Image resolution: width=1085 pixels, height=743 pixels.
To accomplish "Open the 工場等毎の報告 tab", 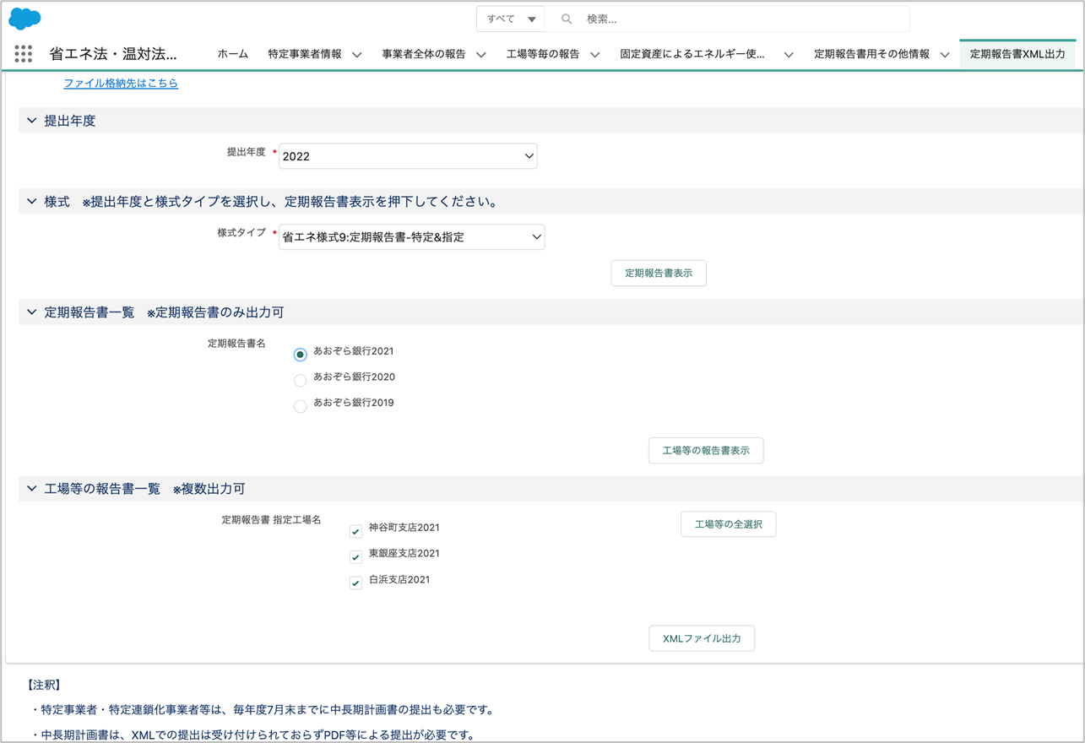I will [x=543, y=54].
